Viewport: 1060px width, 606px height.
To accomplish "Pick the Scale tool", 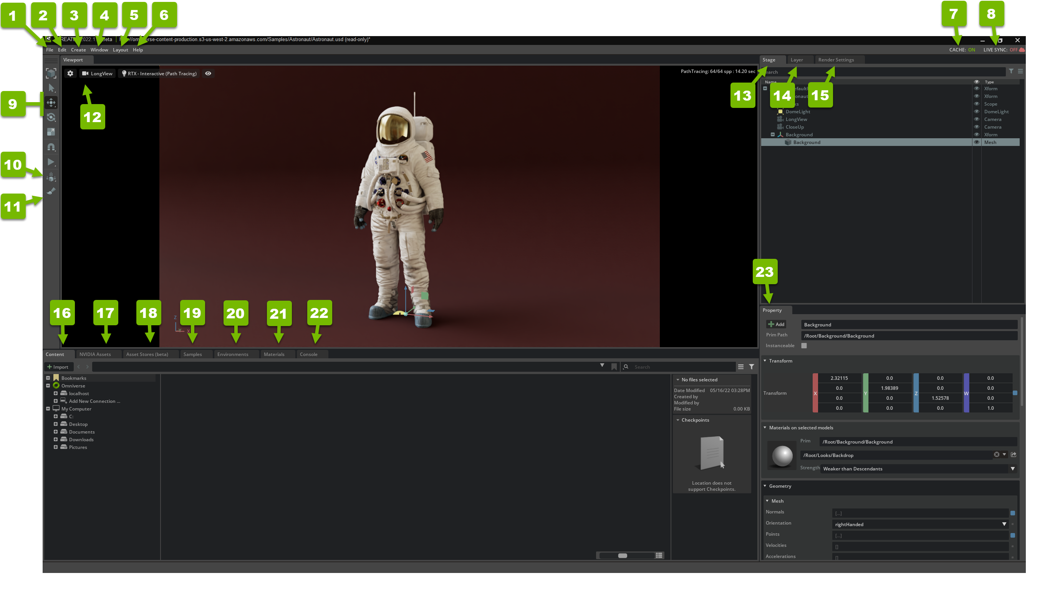I will click(51, 132).
